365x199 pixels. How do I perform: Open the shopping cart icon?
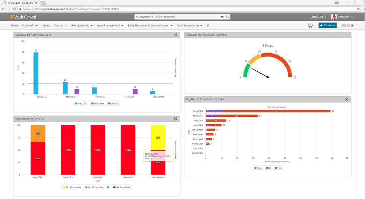coord(310,26)
